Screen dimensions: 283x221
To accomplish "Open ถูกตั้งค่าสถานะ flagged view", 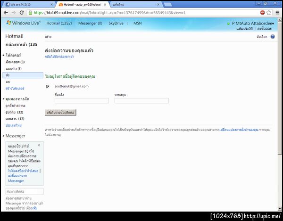I will (x=16, y=106).
